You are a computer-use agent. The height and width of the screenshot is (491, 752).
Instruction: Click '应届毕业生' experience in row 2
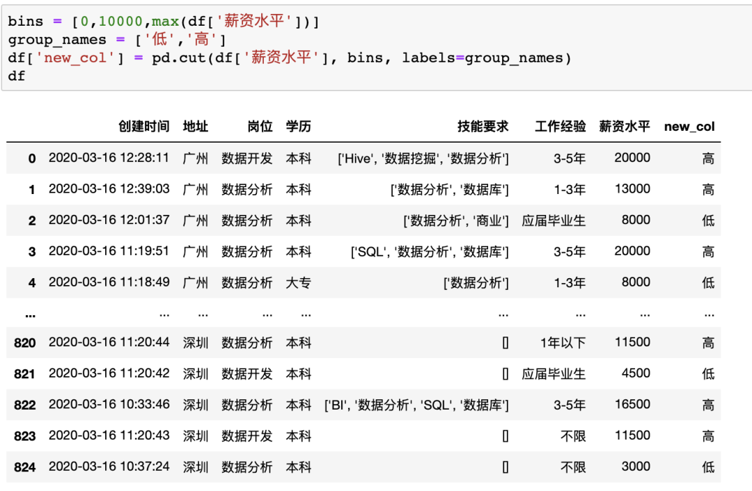[554, 221]
